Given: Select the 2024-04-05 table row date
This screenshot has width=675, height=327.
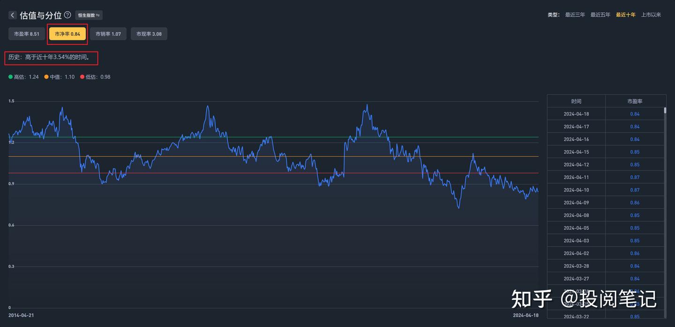Looking at the screenshot, I should pos(576,228).
